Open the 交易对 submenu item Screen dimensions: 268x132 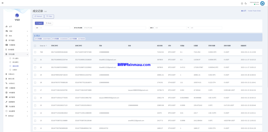click(15, 70)
